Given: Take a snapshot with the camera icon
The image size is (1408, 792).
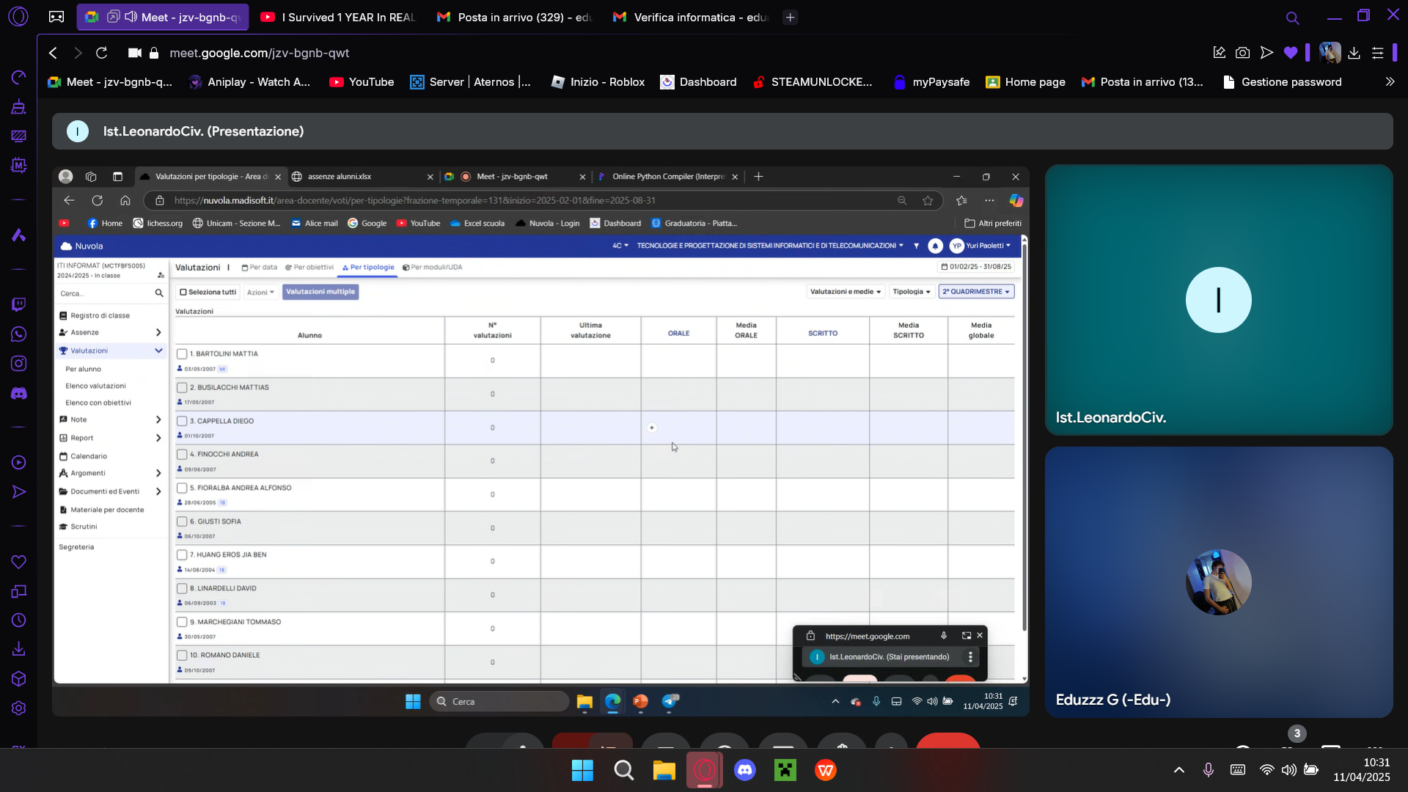Looking at the screenshot, I should (x=1242, y=53).
